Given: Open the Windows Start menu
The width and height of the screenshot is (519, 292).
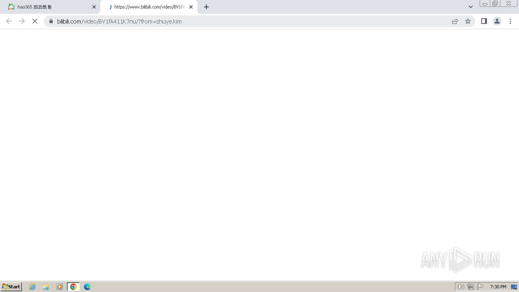Looking at the screenshot, I should pos(11,287).
